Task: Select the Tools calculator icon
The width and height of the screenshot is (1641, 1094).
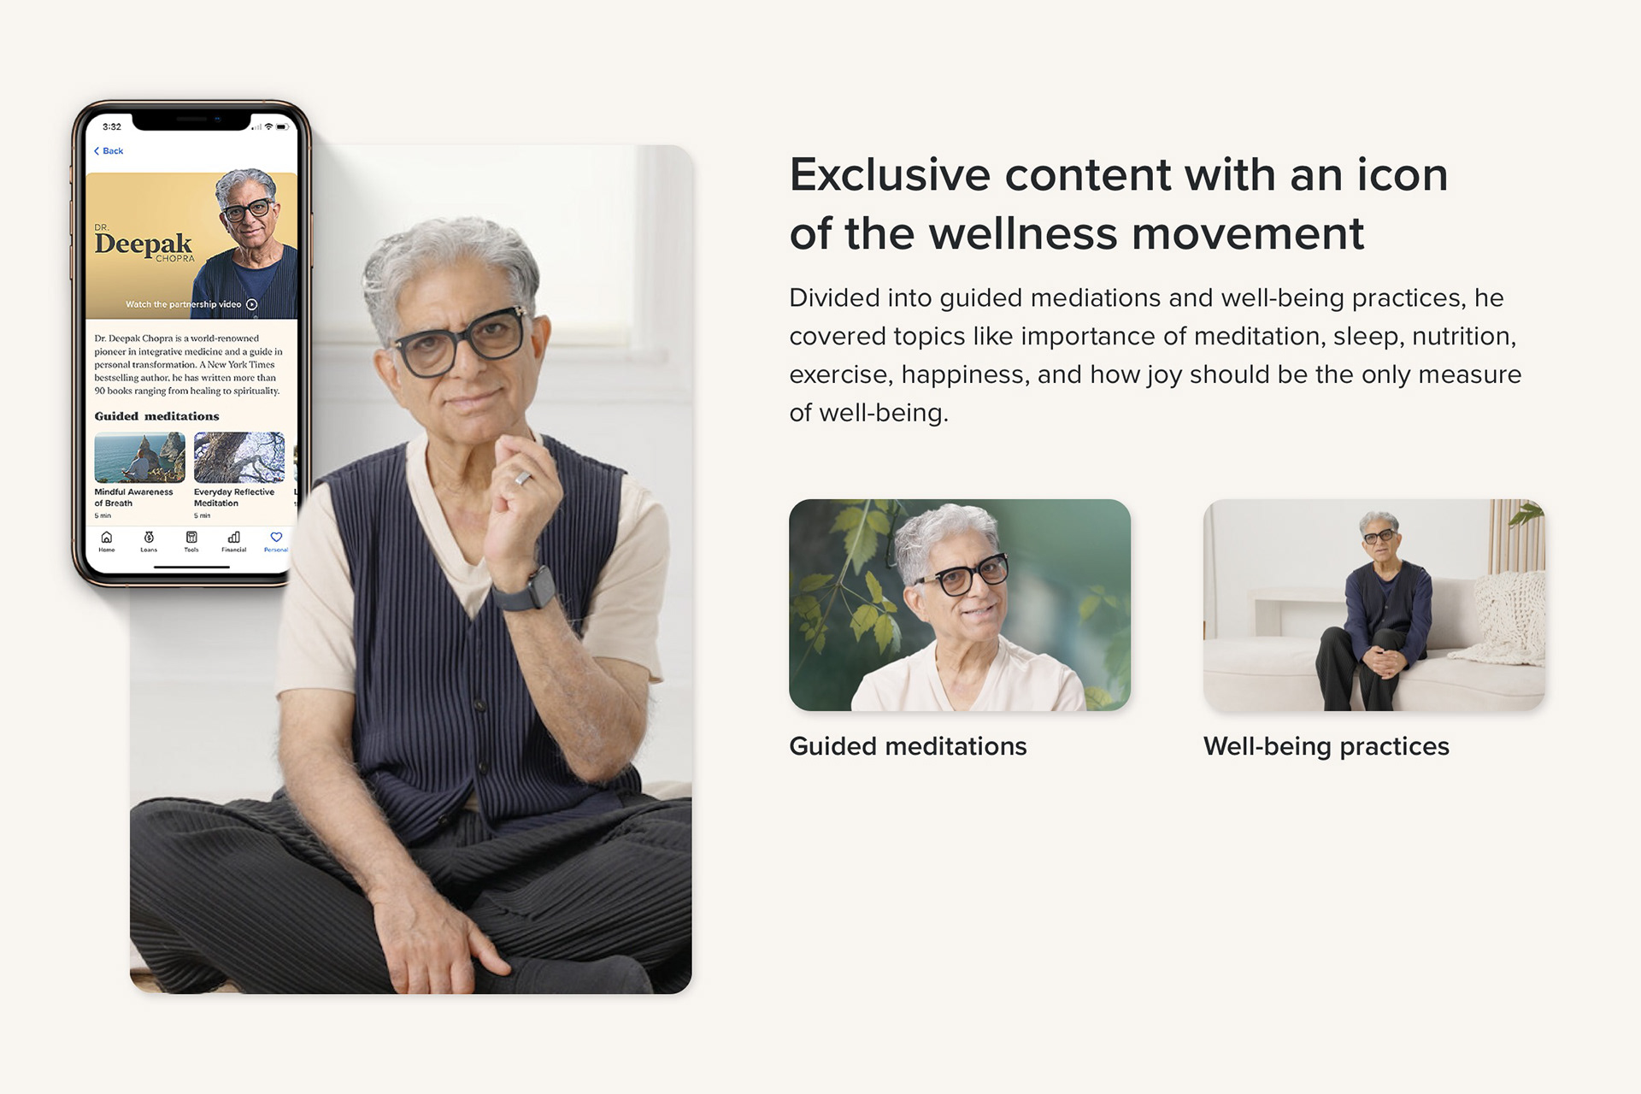Action: [191, 538]
